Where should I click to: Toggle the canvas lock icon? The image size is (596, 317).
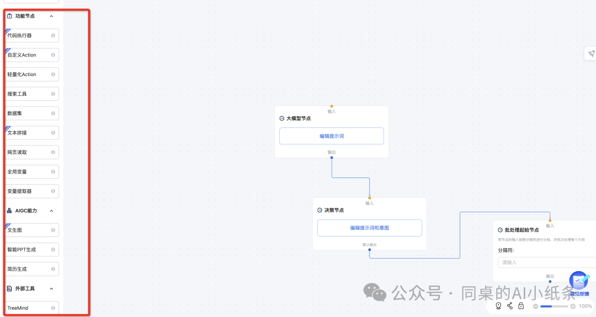(521, 306)
